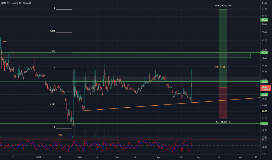
Task: Click the 35.00 price axis tick
Action: coord(264,66)
